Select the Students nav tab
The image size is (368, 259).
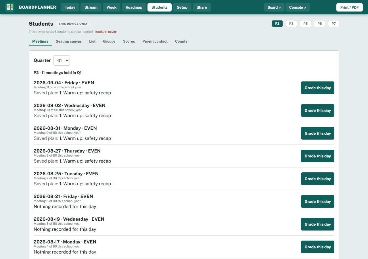[x=160, y=7]
